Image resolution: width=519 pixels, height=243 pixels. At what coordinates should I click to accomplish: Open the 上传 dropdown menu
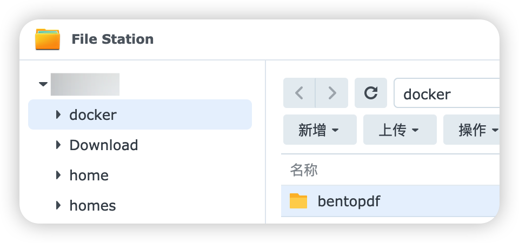(400, 130)
